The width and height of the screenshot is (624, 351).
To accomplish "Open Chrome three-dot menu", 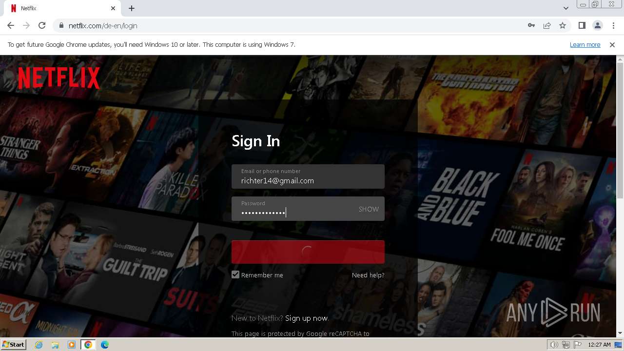I will [x=613, y=25].
